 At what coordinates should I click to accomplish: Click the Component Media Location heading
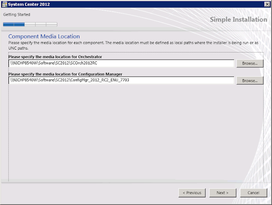coord(44,36)
